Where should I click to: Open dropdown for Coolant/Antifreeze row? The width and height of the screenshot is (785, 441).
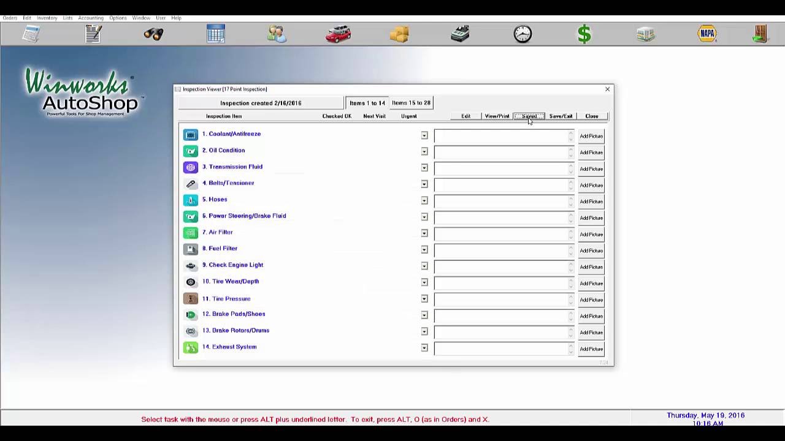424,135
